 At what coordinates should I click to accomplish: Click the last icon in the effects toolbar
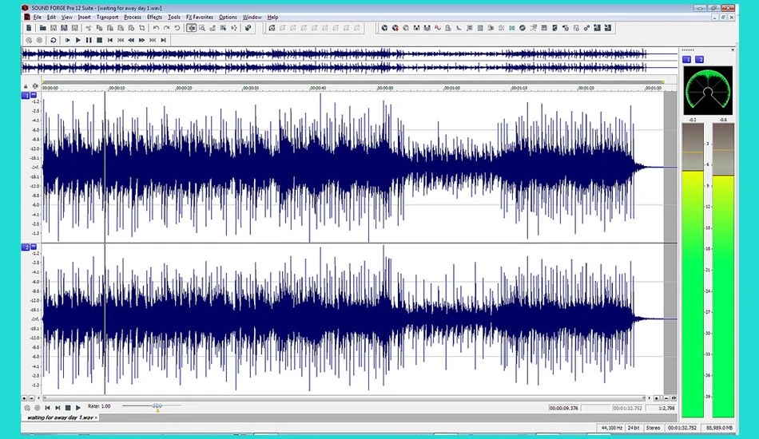(608, 28)
